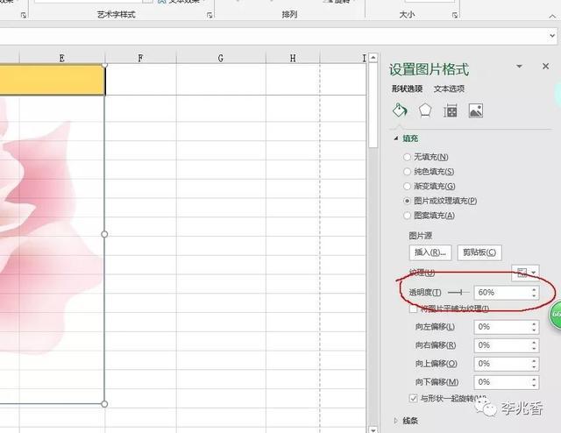
Task: Select 无填充(N) radio option
Action: [x=407, y=157]
